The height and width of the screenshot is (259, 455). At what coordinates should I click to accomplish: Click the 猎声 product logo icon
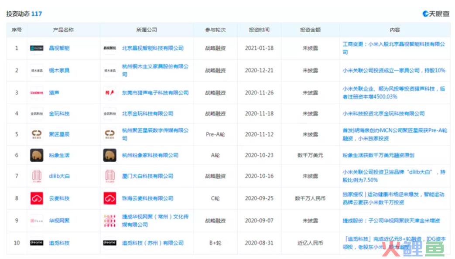click(37, 93)
